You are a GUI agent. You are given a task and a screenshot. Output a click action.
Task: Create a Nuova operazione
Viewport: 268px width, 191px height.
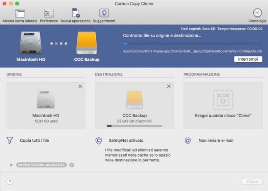[76, 13]
